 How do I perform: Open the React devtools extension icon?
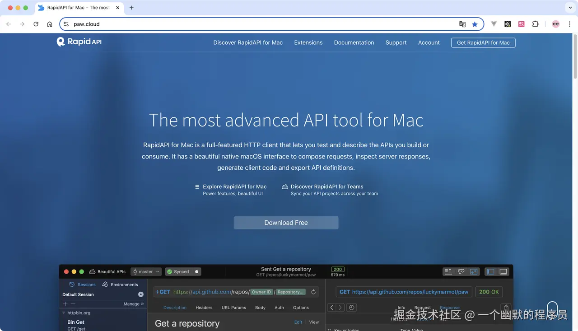point(508,24)
